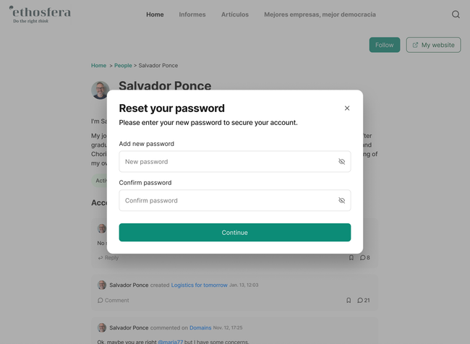Screen dimensions: 470x344
Task: Open the My website link
Action: click(433, 45)
